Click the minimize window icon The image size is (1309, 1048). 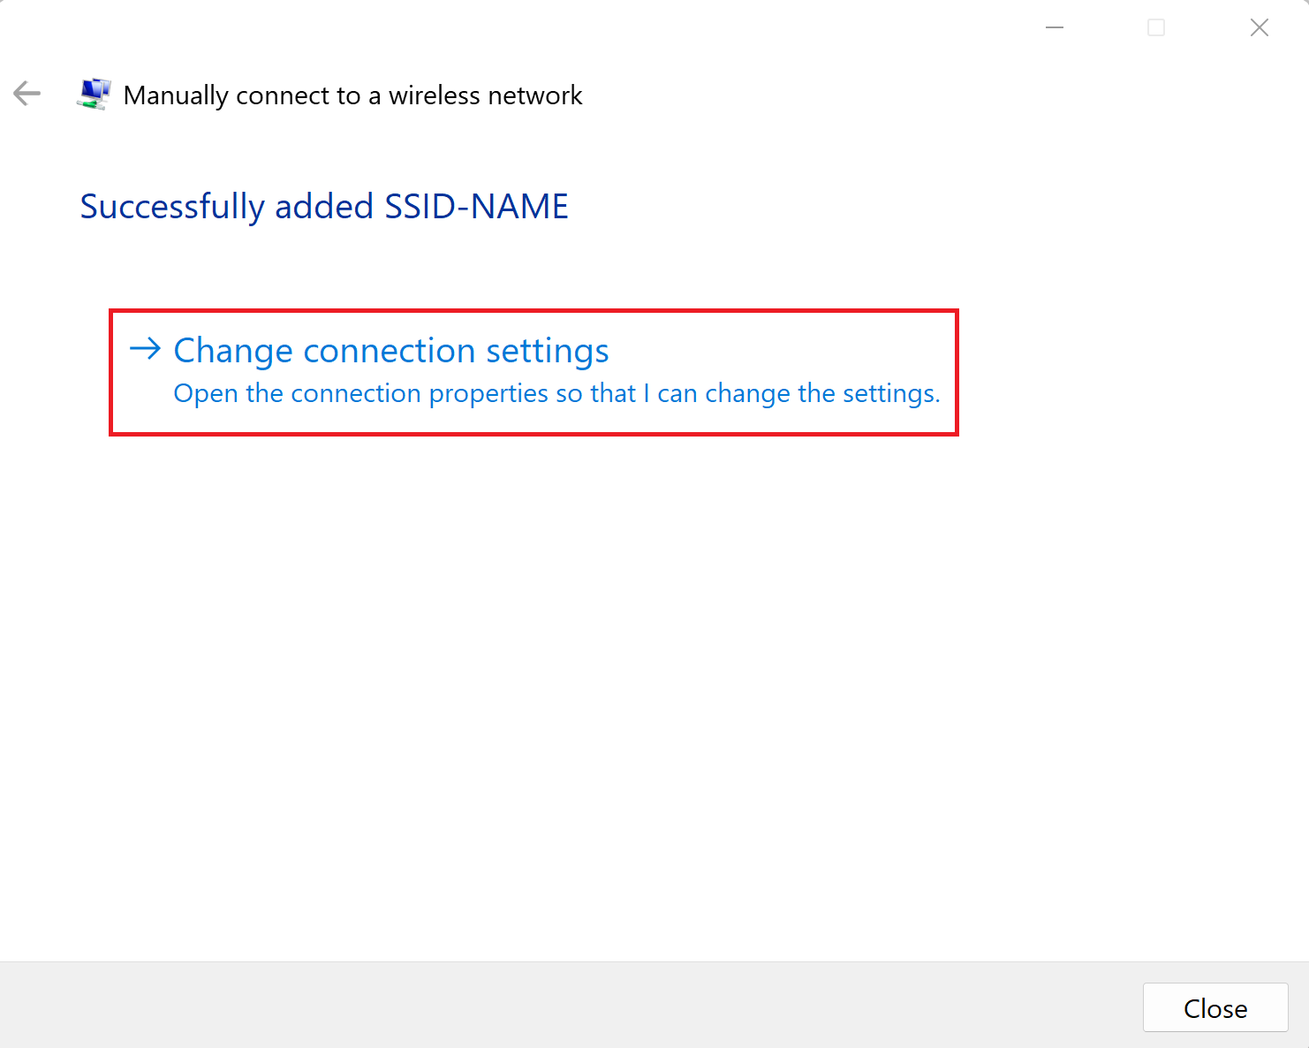[x=1054, y=27]
